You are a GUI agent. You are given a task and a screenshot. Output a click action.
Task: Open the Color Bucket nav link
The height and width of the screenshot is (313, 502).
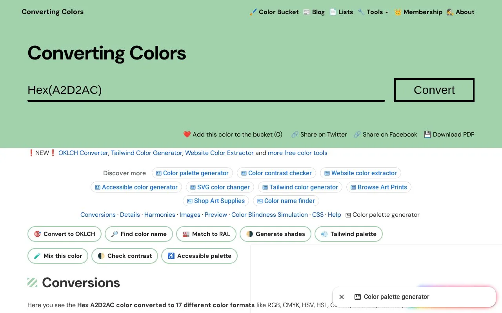click(x=274, y=12)
